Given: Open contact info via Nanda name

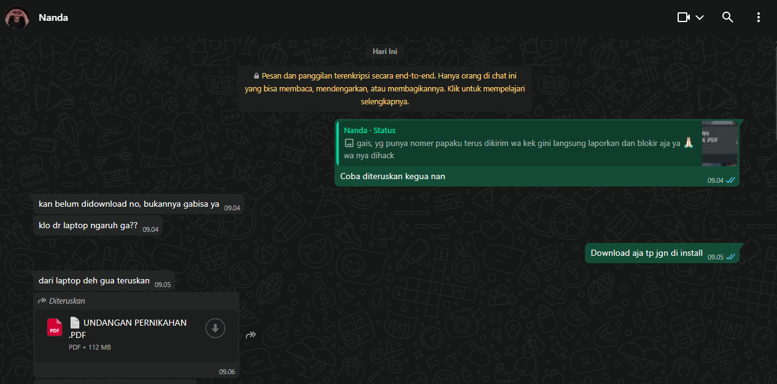Looking at the screenshot, I should (x=53, y=18).
